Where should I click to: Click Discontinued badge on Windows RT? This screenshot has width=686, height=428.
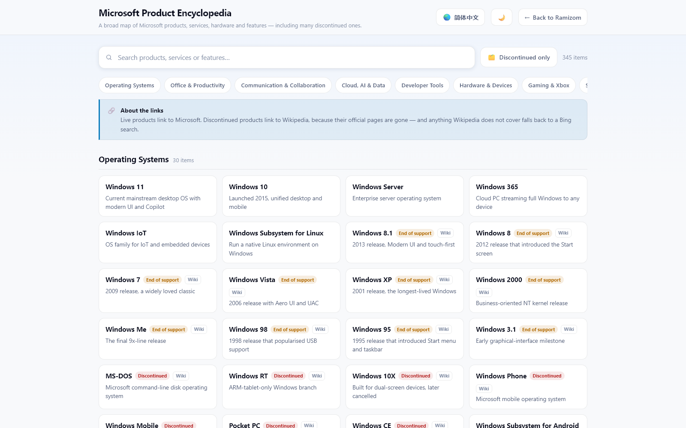pyautogui.click(x=289, y=376)
